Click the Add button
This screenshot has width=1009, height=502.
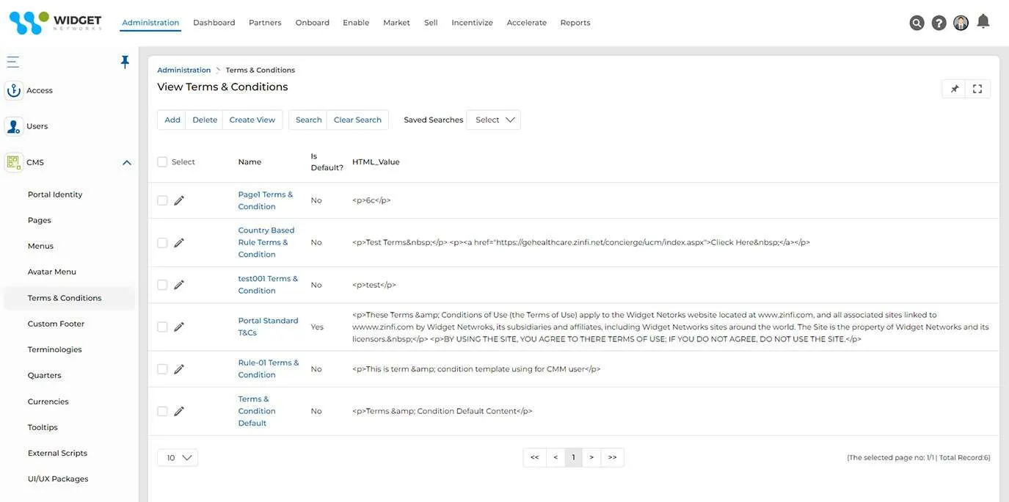tap(172, 120)
